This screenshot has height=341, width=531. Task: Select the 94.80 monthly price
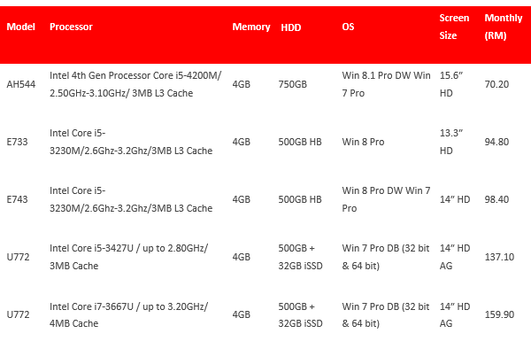pyautogui.click(x=496, y=142)
